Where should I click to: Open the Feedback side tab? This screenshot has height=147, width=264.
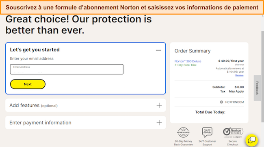pyautogui.click(x=257, y=88)
